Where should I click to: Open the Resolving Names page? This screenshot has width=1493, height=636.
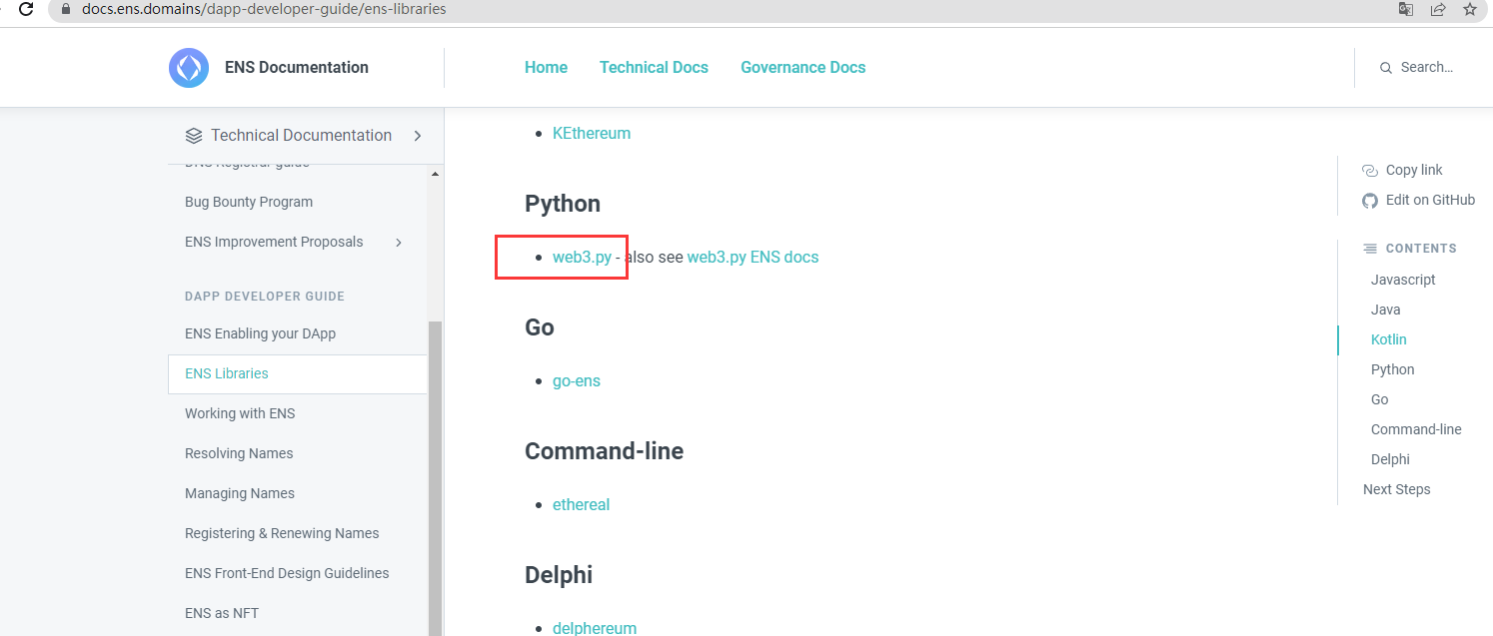pos(239,453)
